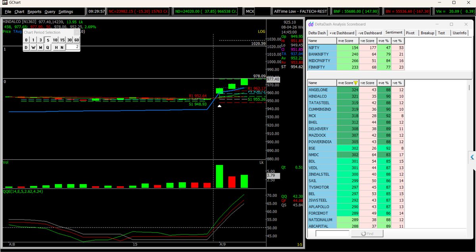
Task: Choose the D daily period button
Action: [x=26, y=47]
